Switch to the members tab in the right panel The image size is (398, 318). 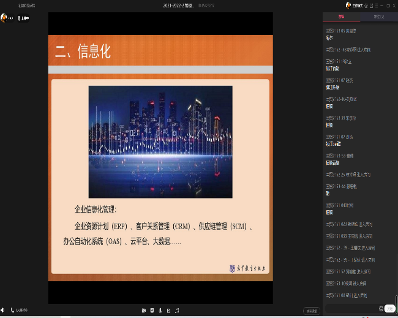[378, 17]
